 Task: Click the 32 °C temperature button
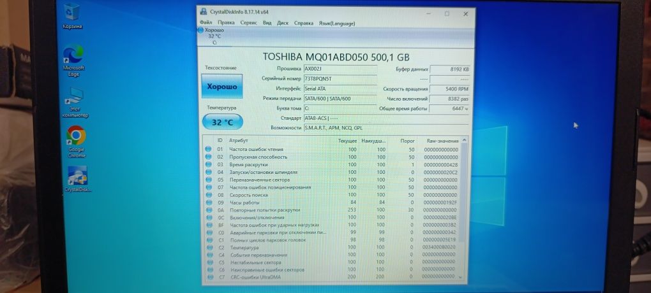pyautogui.click(x=223, y=122)
